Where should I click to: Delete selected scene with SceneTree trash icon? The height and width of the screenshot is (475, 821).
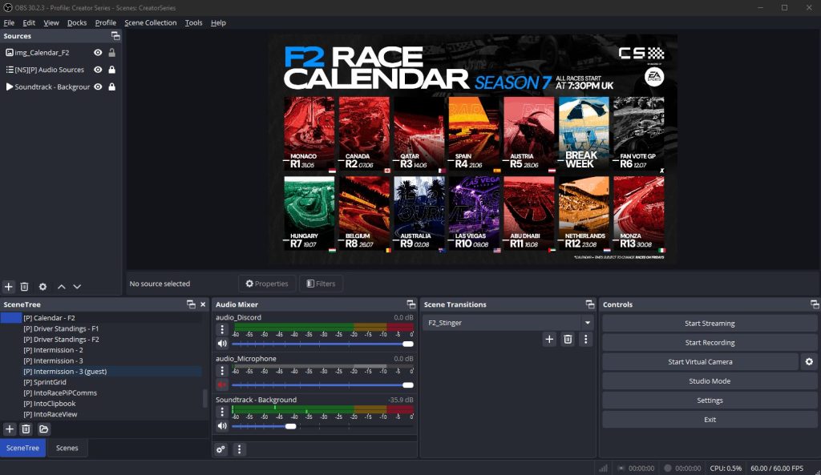[x=26, y=429]
